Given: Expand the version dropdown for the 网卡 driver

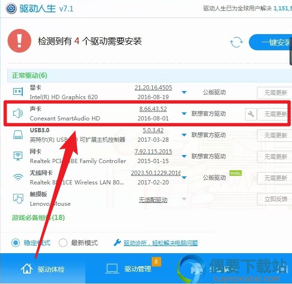Looking at the screenshot, I should [x=184, y=156].
